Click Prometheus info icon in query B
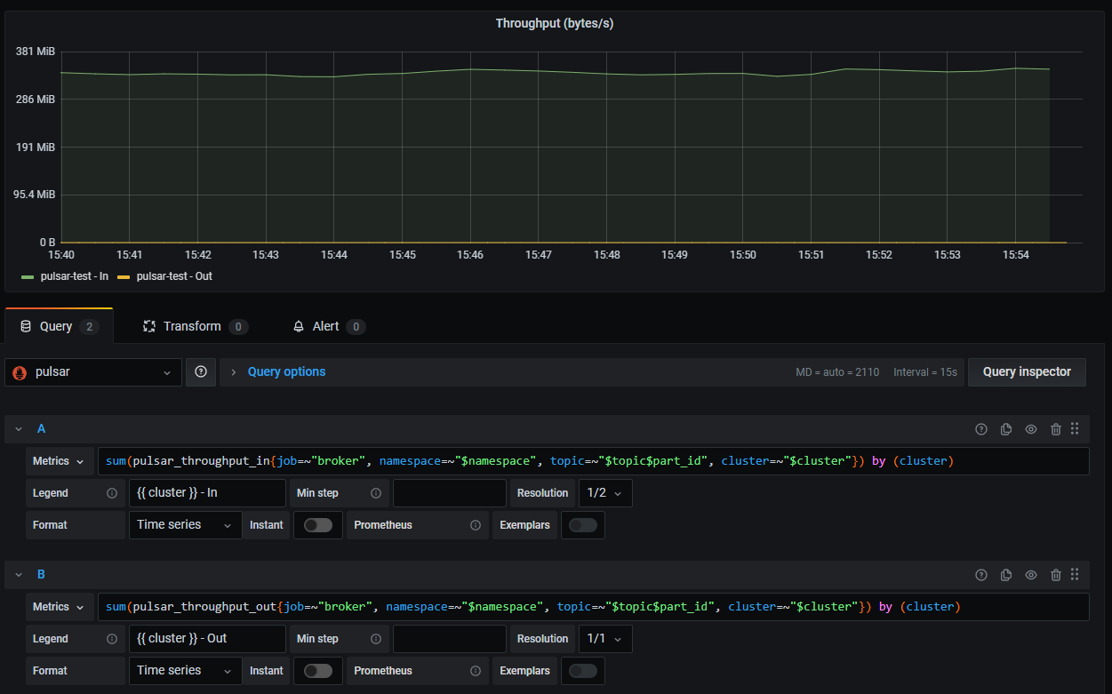This screenshot has width=1112, height=694. point(476,671)
